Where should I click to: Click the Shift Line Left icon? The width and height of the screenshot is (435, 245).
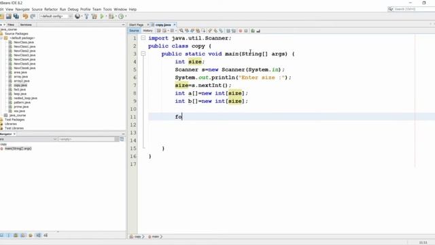pos(228,31)
